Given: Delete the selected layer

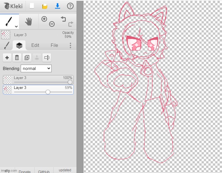Looking at the screenshot, I should coord(17,58).
